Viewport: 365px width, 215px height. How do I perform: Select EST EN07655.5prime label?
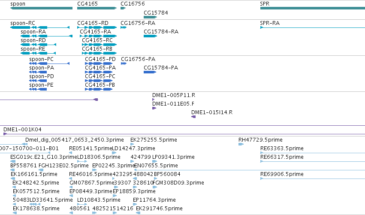pyautogui.click(x=156, y=166)
